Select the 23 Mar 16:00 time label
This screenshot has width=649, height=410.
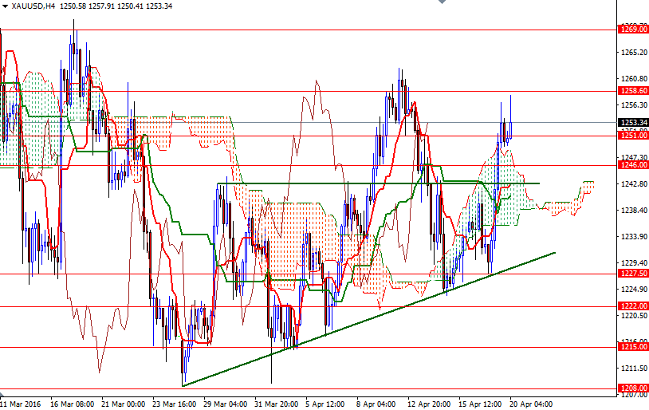(x=175, y=404)
